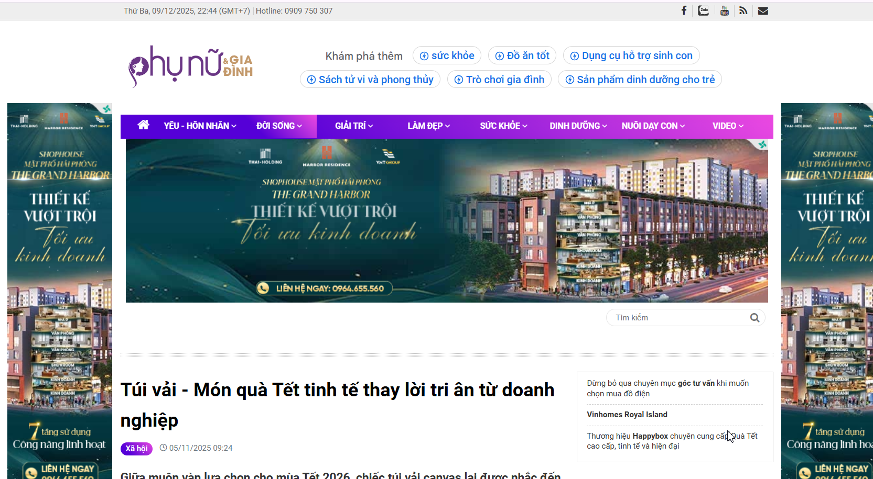Expand the LÀM ĐẸP dropdown menu
Image resolution: width=873 pixels, height=479 pixels.
coord(428,126)
